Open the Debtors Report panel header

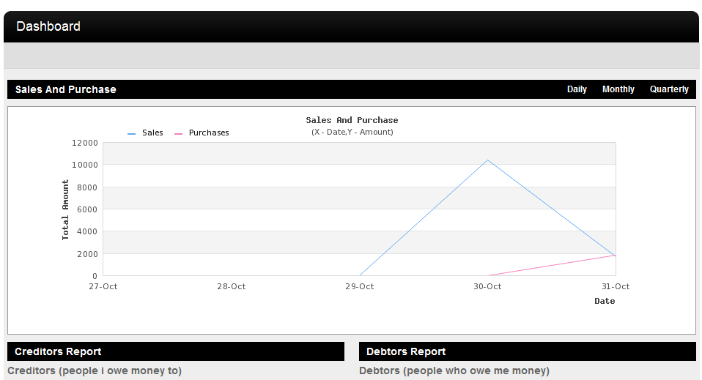pos(406,351)
